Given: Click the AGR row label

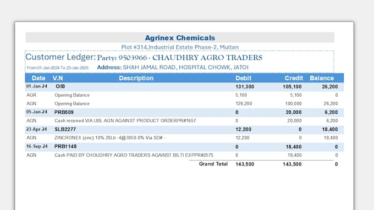Looking at the screenshot, I should pyautogui.click(x=31, y=95).
